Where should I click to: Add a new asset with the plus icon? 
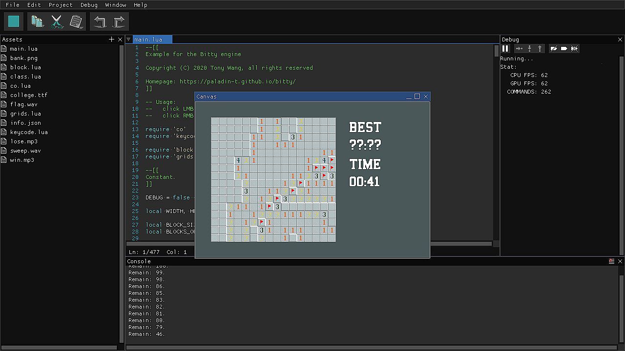(111, 39)
